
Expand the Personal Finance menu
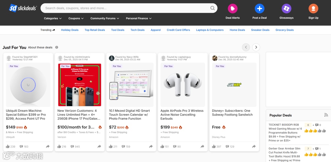[x=139, y=18]
